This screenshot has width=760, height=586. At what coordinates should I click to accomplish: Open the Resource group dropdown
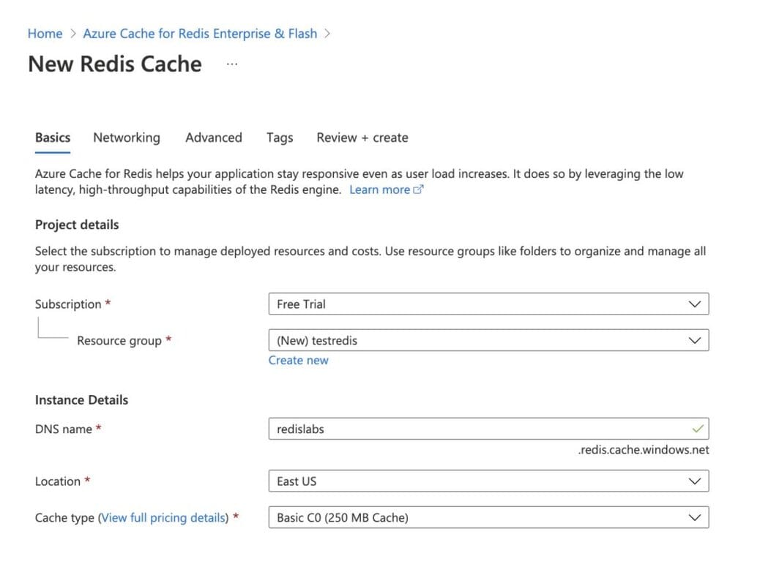[694, 340]
